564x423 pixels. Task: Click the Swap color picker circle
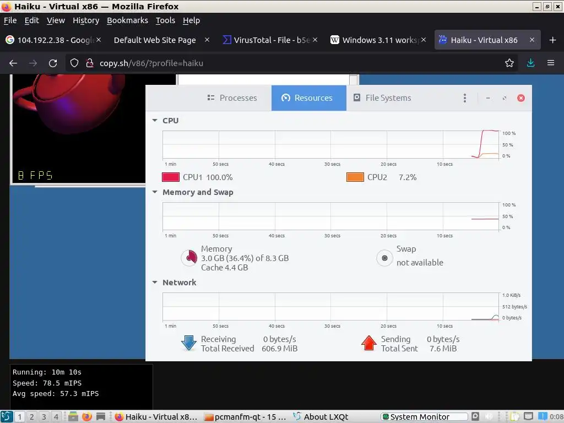tap(384, 258)
